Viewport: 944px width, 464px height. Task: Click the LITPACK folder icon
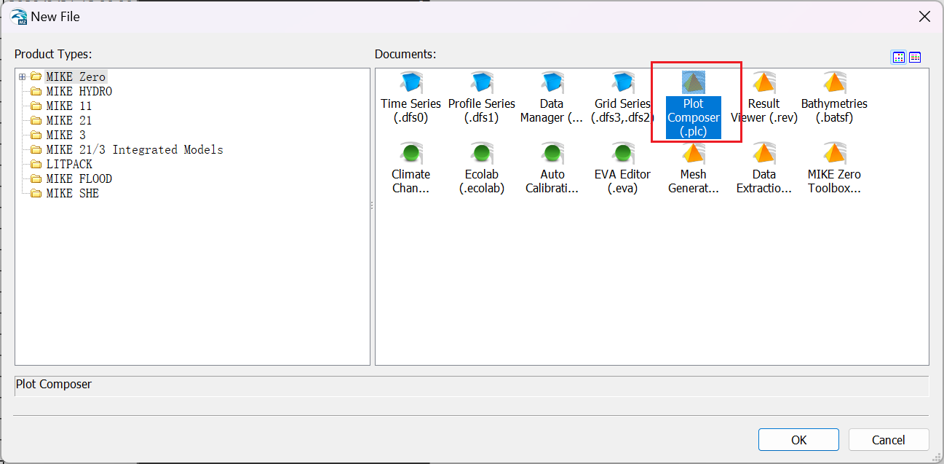pos(36,164)
